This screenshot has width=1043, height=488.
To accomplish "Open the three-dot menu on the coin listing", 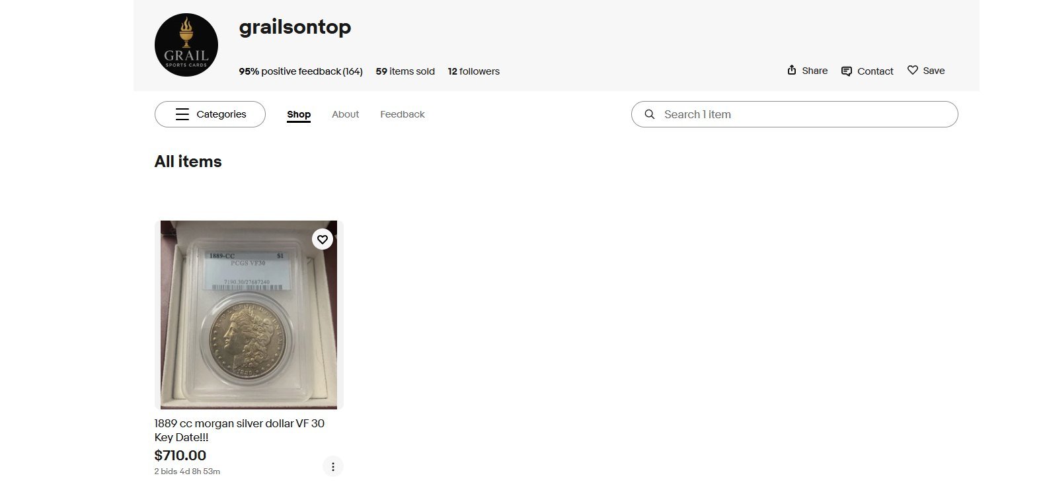I will click(333, 467).
